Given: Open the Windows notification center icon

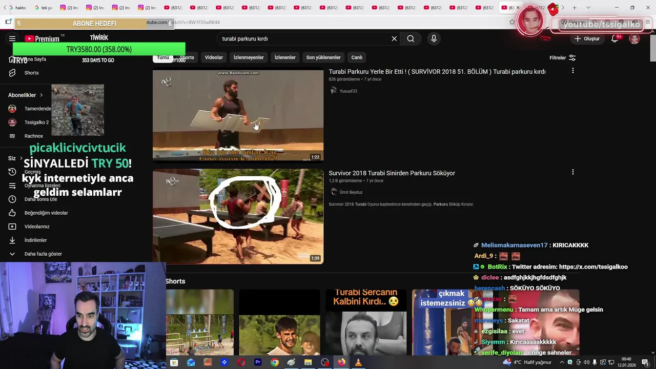Looking at the screenshot, I should (x=645, y=362).
